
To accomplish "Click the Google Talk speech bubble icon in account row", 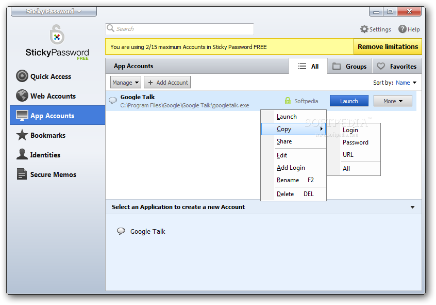I will click(113, 100).
